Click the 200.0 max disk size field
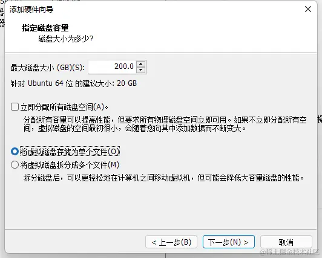 (x=112, y=67)
